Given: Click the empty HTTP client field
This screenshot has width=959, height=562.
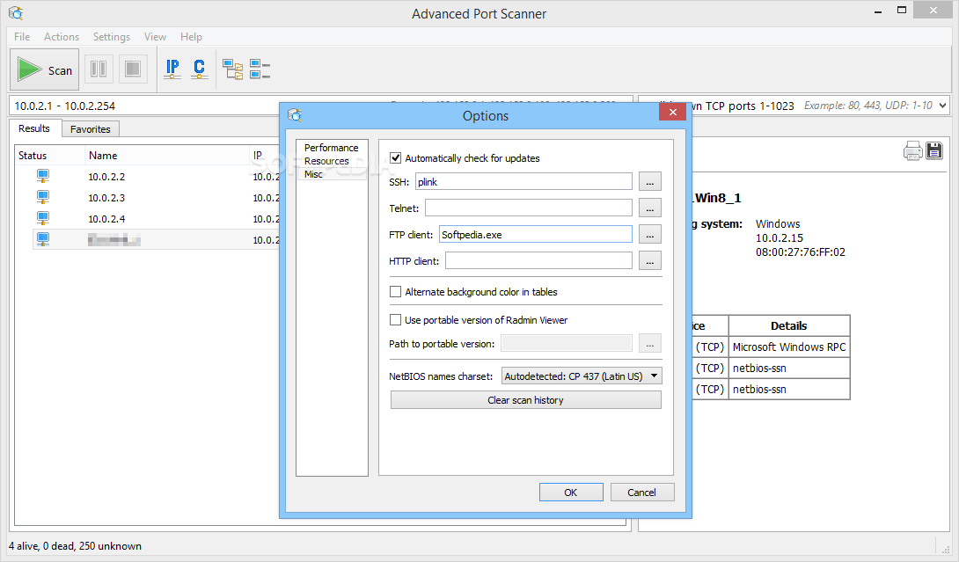Looking at the screenshot, I should tap(538, 260).
